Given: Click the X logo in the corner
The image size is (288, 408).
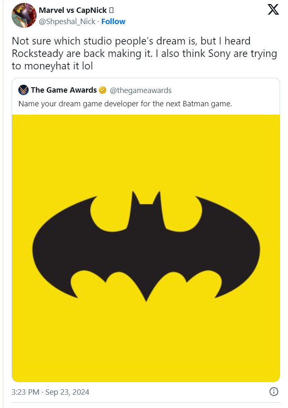Looking at the screenshot, I should (x=273, y=9).
